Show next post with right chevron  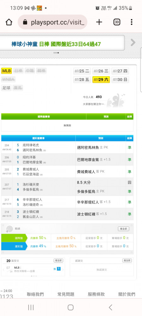(x=63, y=270)
